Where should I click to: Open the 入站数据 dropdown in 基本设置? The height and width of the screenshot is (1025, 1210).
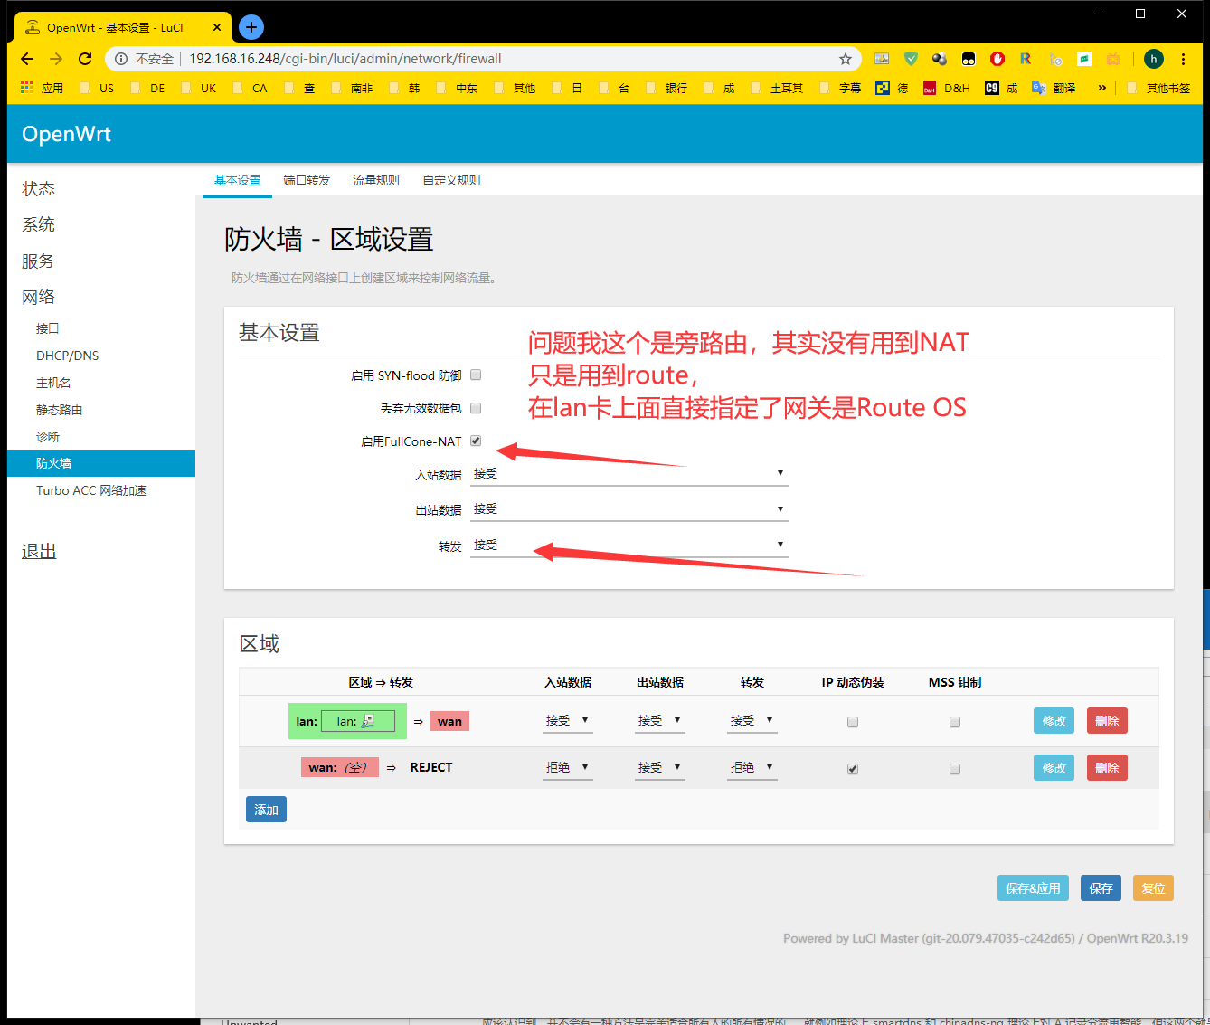pos(629,472)
